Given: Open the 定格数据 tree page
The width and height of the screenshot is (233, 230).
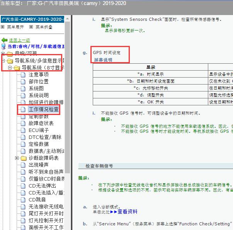Looking at the screenshot, I should click(x=39, y=144).
